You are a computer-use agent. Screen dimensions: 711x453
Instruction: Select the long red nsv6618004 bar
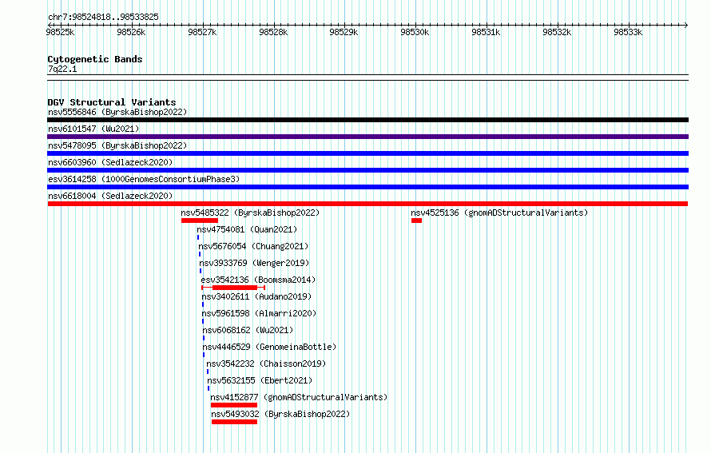click(x=367, y=204)
